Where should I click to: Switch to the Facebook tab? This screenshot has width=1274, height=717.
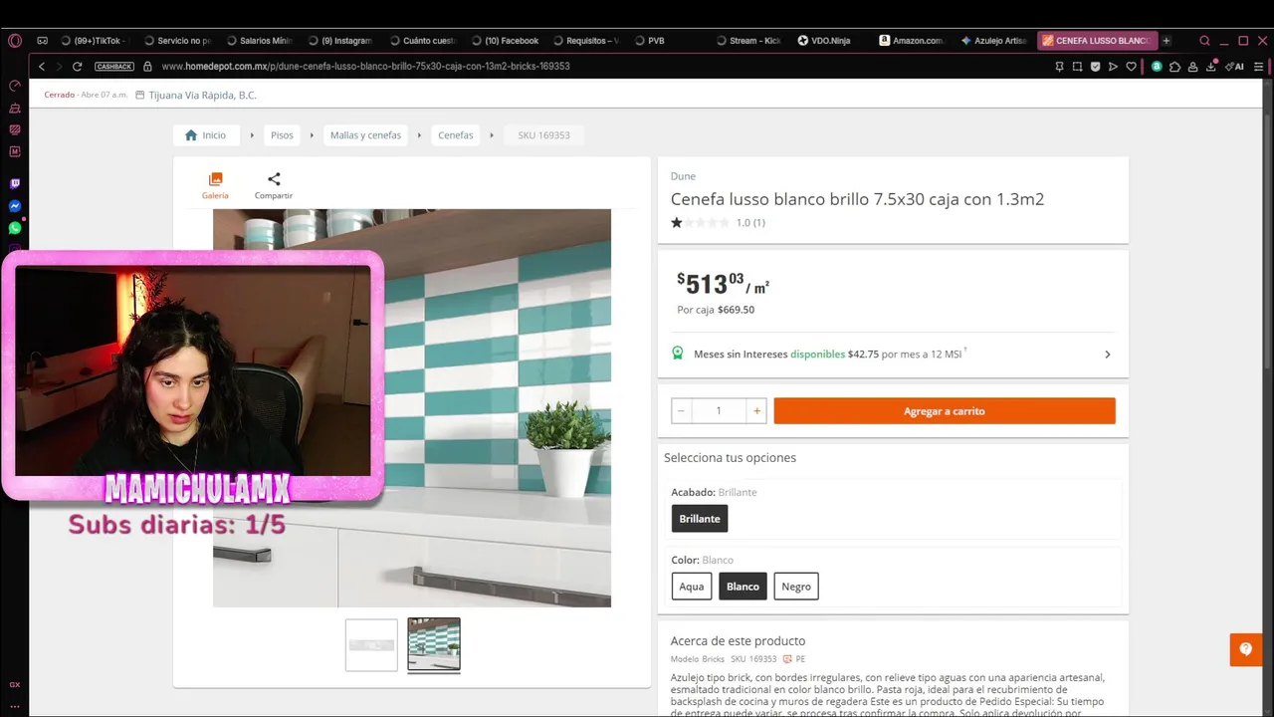pyautogui.click(x=505, y=41)
